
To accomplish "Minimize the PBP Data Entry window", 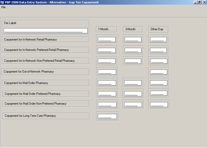I will pyautogui.click(x=195, y=2).
